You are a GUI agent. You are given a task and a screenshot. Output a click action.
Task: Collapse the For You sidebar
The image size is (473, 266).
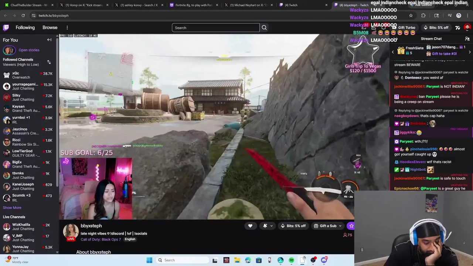tap(49, 40)
